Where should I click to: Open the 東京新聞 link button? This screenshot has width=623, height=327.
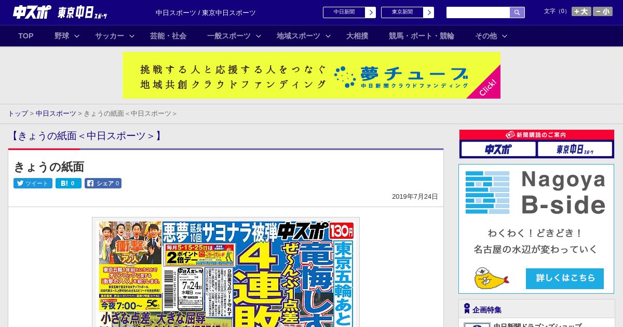[x=402, y=12]
